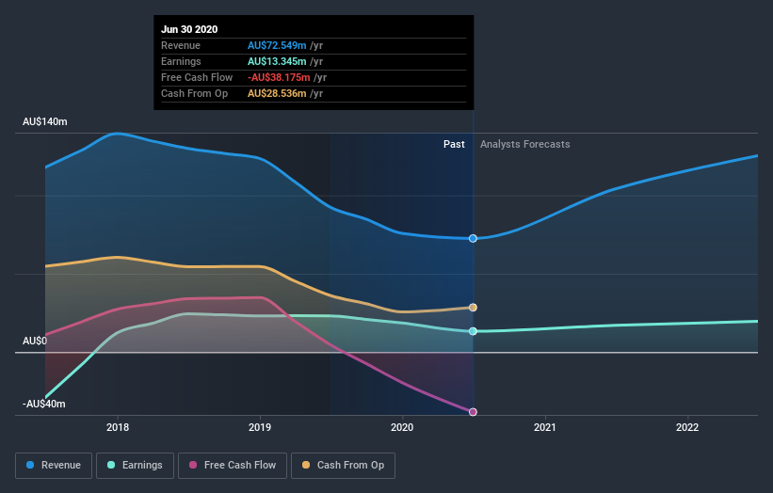Click the Earnings row label in tooltip
This screenshot has height=493, width=773.
[181, 61]
